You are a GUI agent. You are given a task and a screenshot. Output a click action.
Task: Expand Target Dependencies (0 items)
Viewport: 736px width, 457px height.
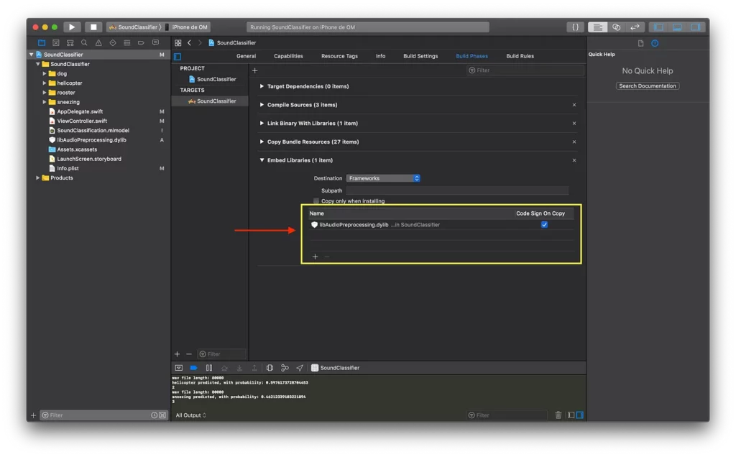[x=262, y=86]
